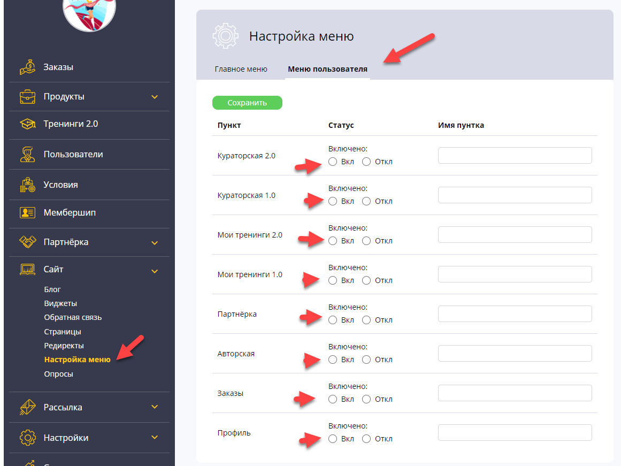Select Откл for Профиль row
The width and height of the screenshot is (621, 466).
point(366,439)
